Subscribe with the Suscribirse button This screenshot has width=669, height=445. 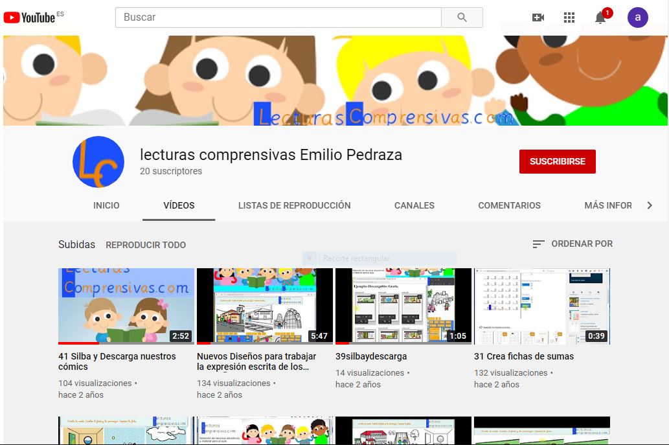(x=557, y=161)
